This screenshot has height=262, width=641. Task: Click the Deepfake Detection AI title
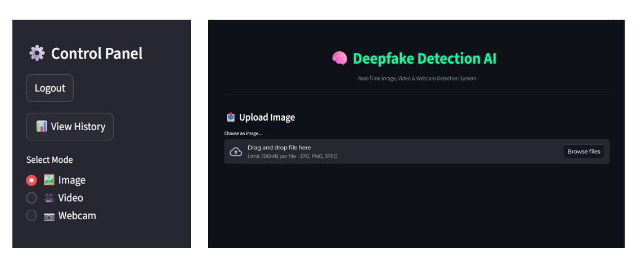[425, 59]
